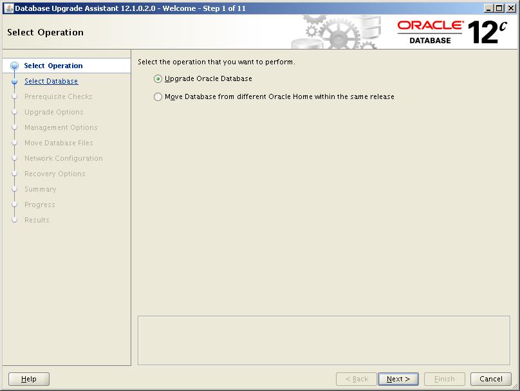520x391 pixels.
Task: Close the Database Upgrade Assistant window
Action: (511, 8)
